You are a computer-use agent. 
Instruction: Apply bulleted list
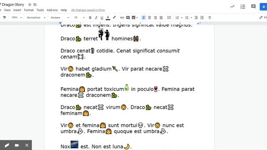(x=187, y=17)
